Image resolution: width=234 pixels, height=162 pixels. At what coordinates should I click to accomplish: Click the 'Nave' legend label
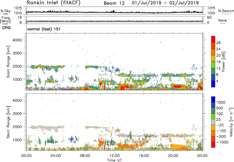pos(222,20)
